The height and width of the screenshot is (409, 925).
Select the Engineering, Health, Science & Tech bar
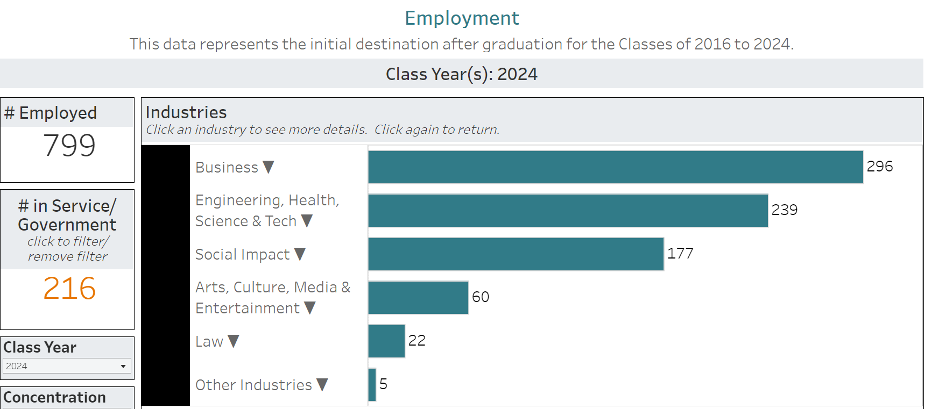[x=568, y=211]
